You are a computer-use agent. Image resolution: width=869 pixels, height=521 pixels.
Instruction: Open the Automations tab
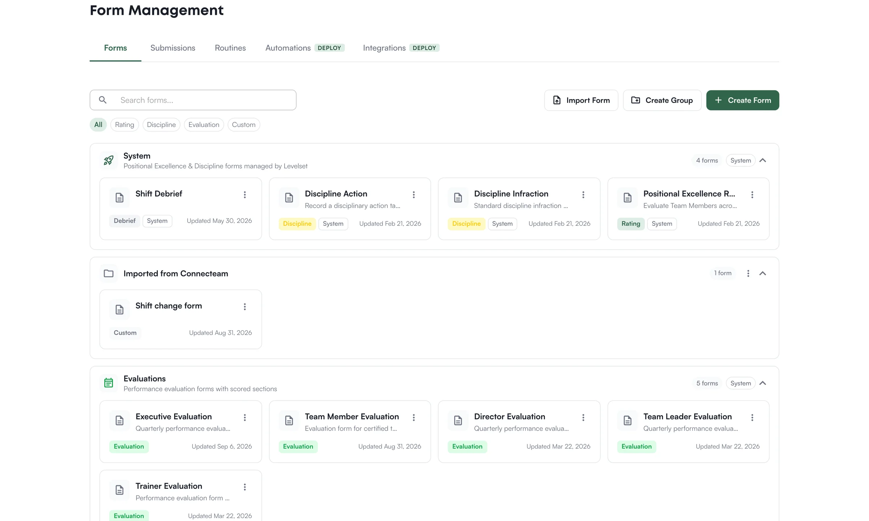click(305, 48)
